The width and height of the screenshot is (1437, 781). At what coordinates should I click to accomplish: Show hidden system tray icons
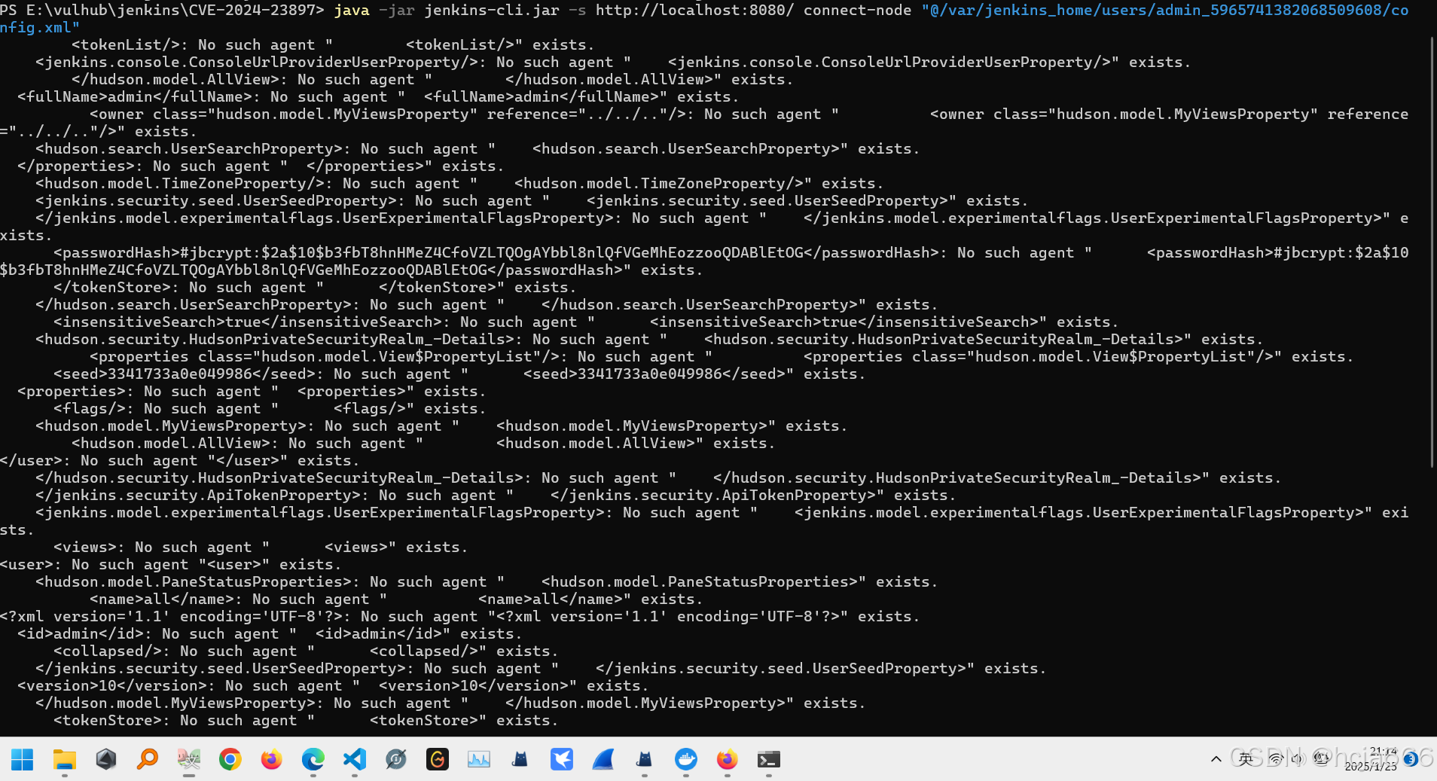coord(1216,759)
